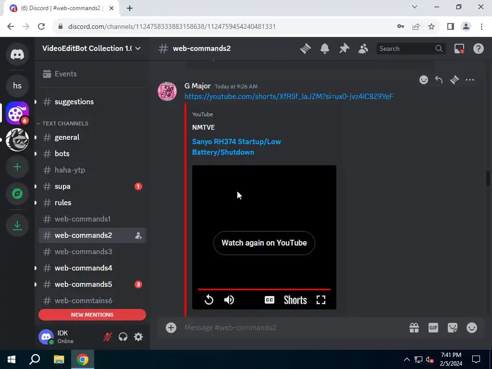Image resolution: width=492 pixels, height=369 pixels.
Task: Add reaction to G Major's message
Action: pyautogui.click(x=424, y=80)
